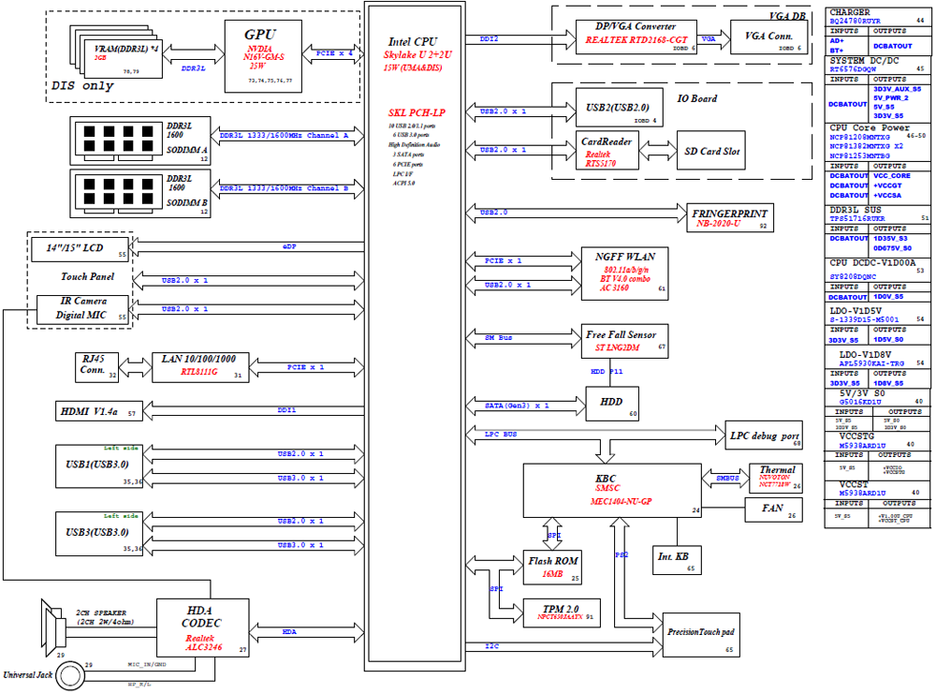Screen dimensions: 936x694
Task: Click the SD Card Slot block
Action: [x=711, y=151]
